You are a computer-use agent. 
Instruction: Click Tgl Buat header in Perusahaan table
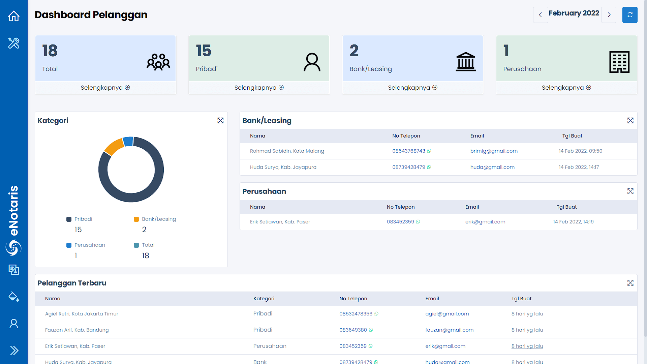pos(566,207)
